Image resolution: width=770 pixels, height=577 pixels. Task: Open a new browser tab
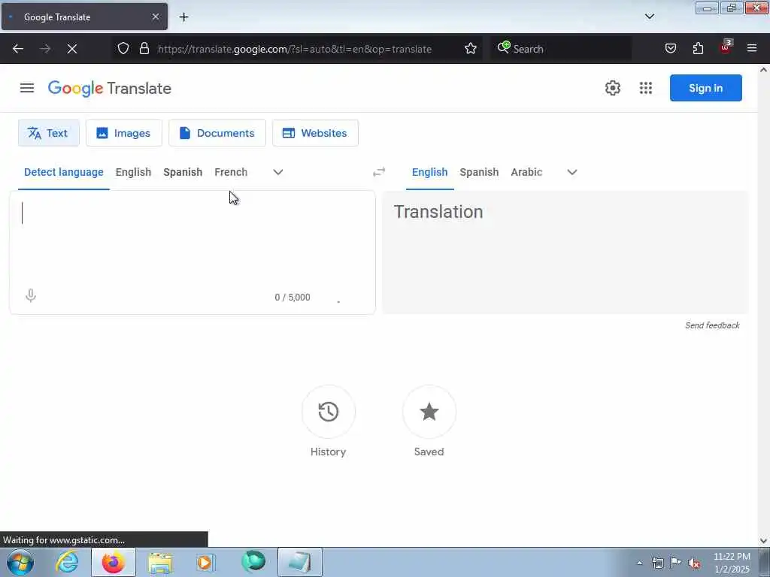point(183,17)
